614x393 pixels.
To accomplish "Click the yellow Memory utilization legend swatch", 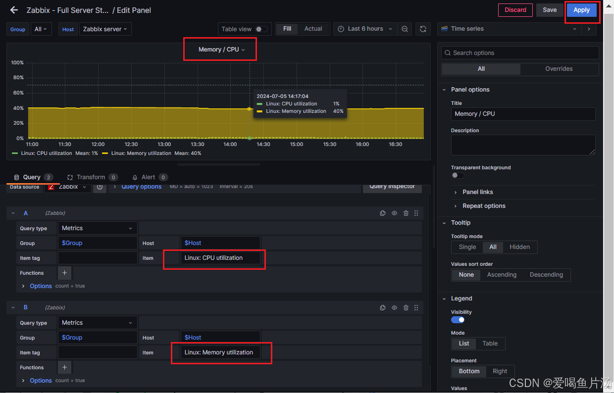I will [105, 153].
